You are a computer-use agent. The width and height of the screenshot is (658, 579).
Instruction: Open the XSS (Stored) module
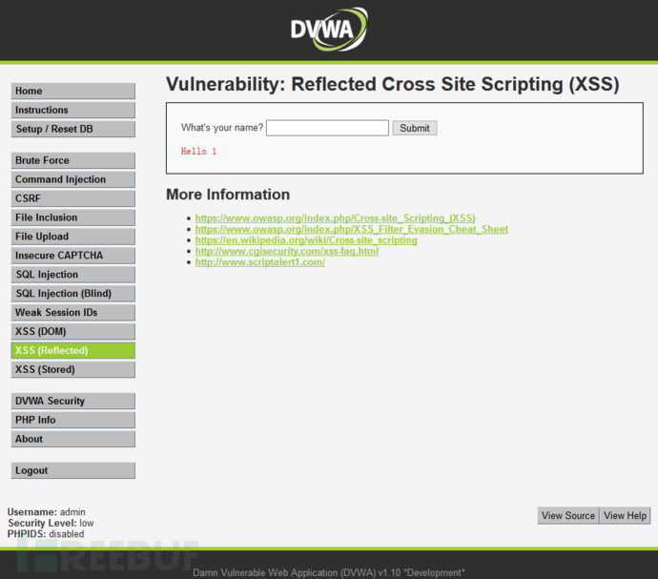73,369
